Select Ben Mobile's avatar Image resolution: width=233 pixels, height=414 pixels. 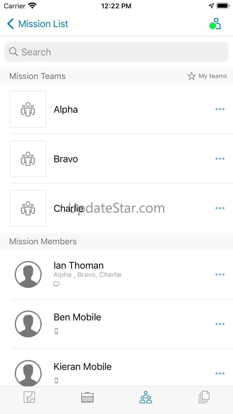(28, 324)
